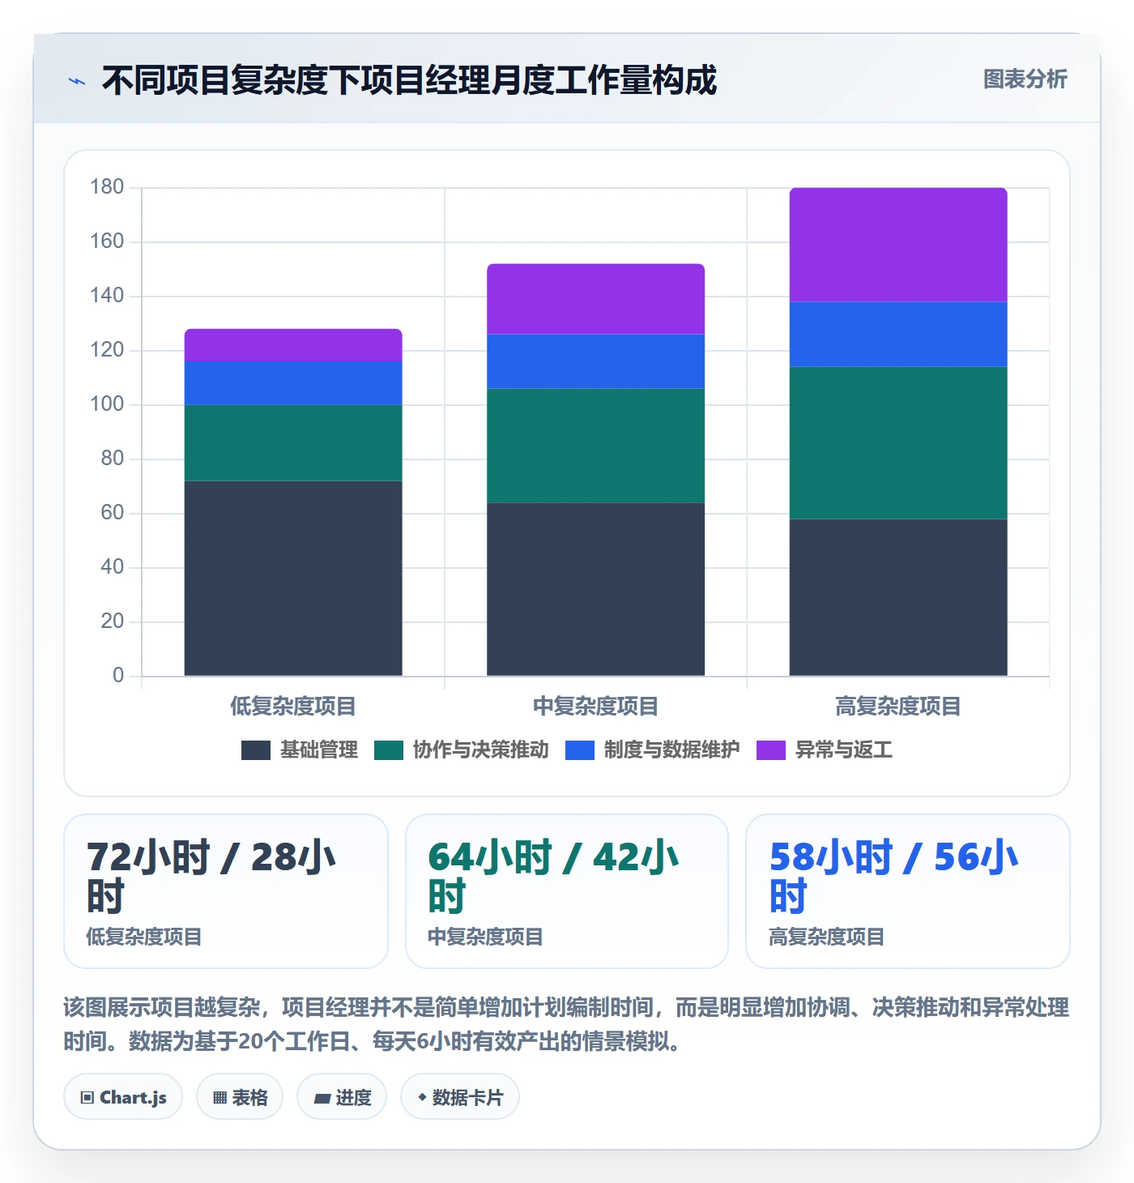Click the blue segment of the 中复杂度项目 bar
This screenshot has width=1134, height=1183.
(x=595, y=361)
